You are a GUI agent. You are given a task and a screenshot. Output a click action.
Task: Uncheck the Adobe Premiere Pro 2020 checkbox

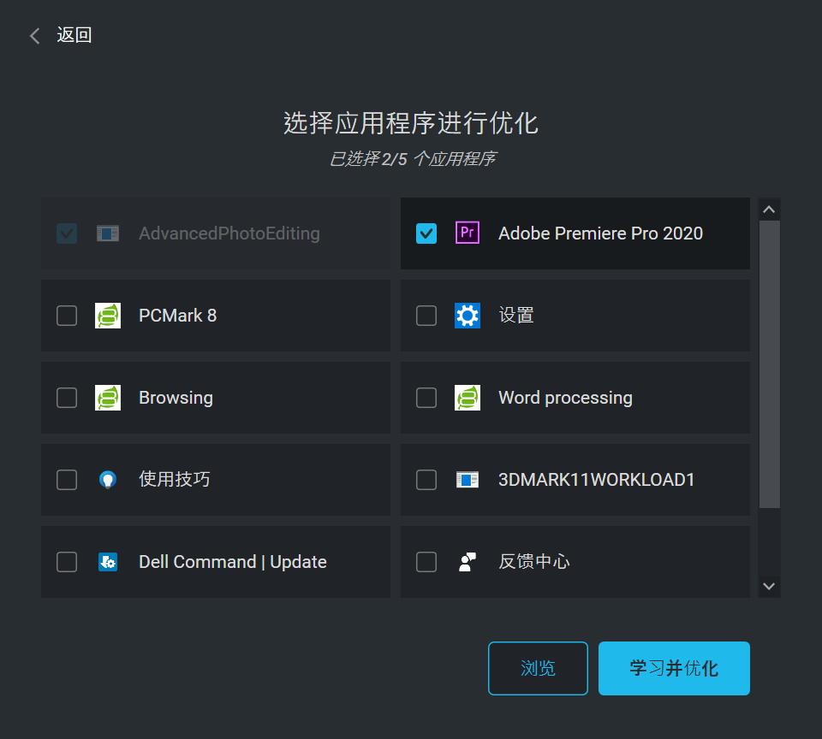[426, 233]
